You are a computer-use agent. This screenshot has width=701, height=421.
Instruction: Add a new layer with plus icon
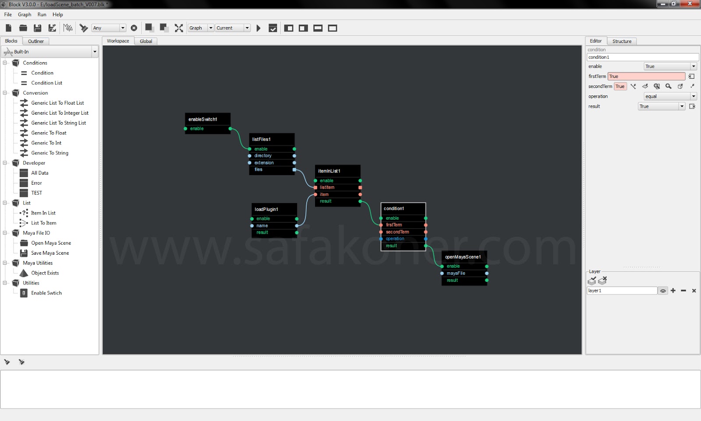(673, 291)
